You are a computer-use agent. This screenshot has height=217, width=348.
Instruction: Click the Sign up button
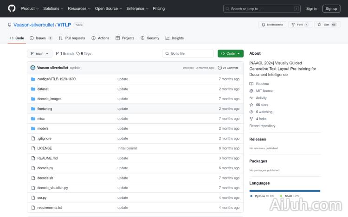pos(331,8)
